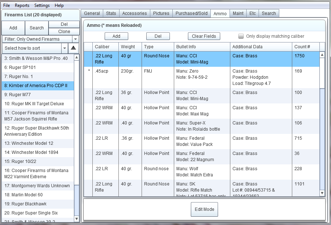This screenshot has width=331, height=225.
Task: Select 15: Ruger 10/22
Action: tap(38, 161)
